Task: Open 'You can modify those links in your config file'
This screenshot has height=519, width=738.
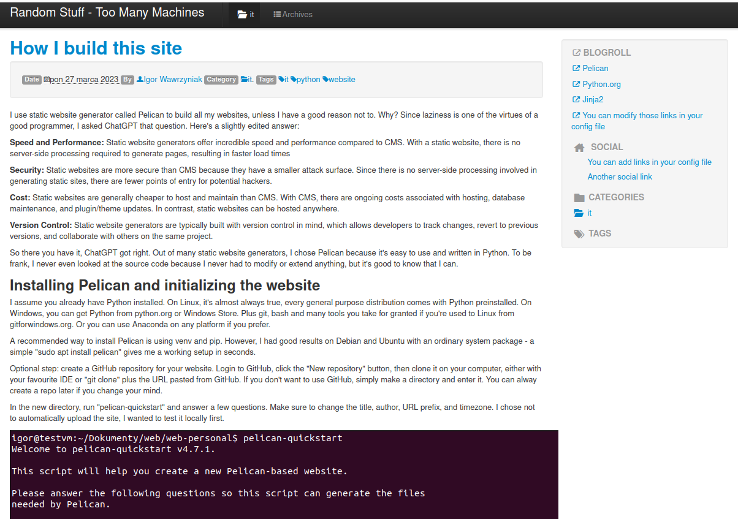Action: pos(637,121)
